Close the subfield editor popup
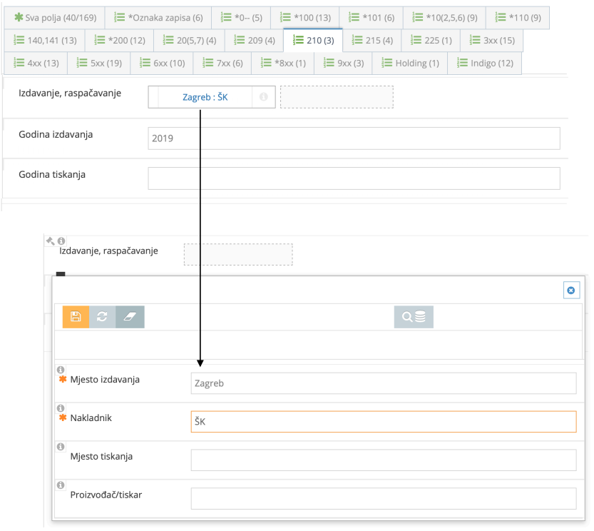594x531 pixels. coord(571,289)
